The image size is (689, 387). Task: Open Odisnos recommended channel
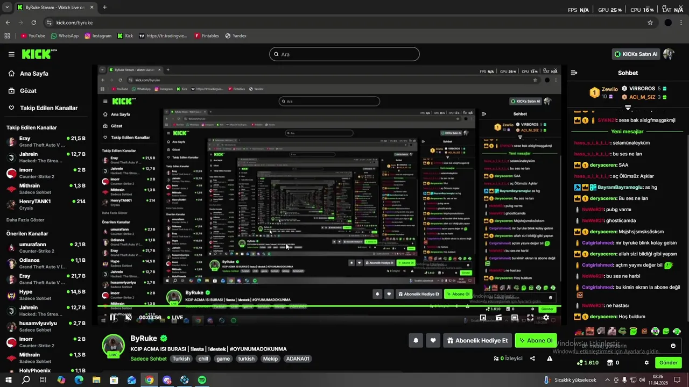46,263
